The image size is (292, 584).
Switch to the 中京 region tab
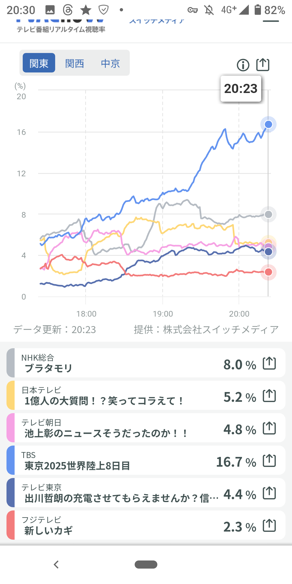click(110, 64)
